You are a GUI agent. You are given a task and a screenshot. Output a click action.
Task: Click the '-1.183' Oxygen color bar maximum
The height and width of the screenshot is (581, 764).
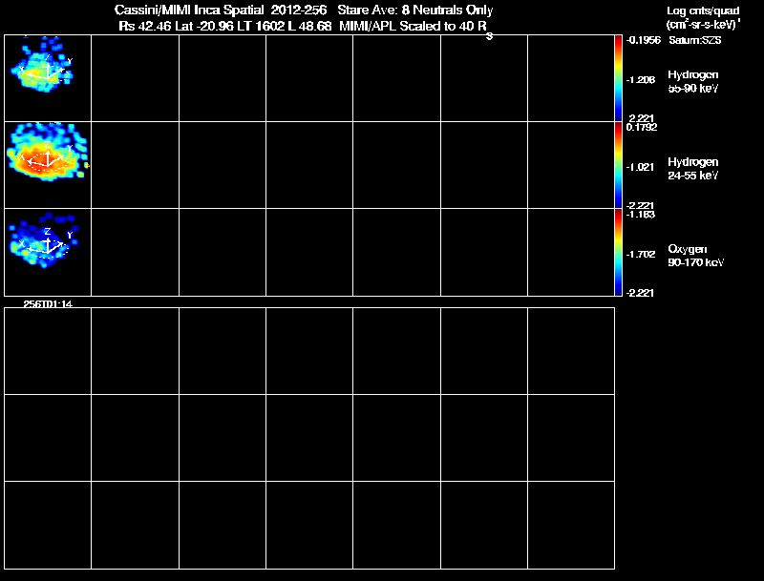click(641, 215)
